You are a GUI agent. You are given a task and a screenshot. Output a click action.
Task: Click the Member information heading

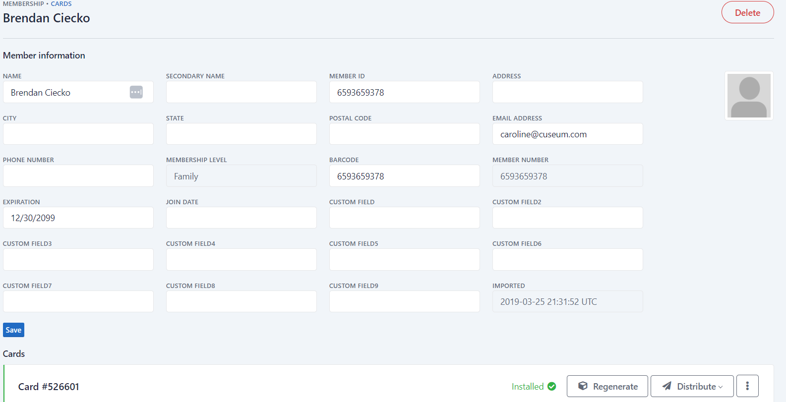click(x=44, y=56)
